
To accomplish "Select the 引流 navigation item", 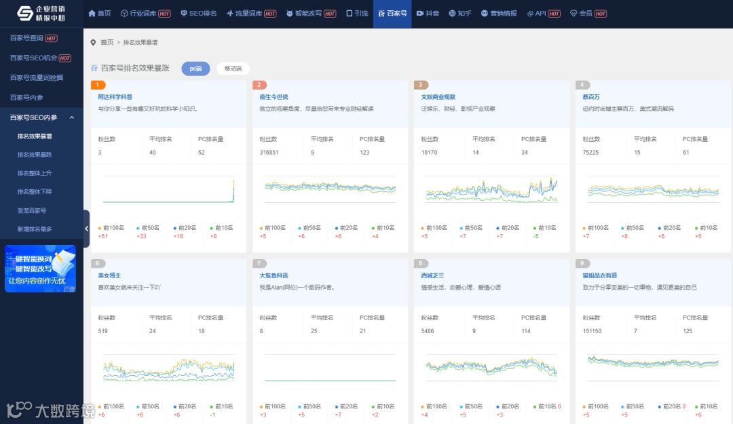I will click(x=357, y=14).
